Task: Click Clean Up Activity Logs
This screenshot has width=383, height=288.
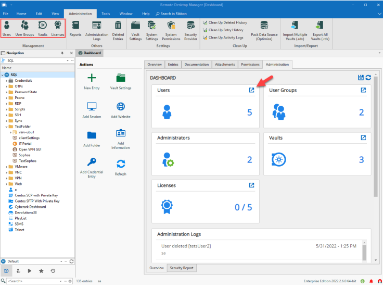Action: tap(223, 37)
